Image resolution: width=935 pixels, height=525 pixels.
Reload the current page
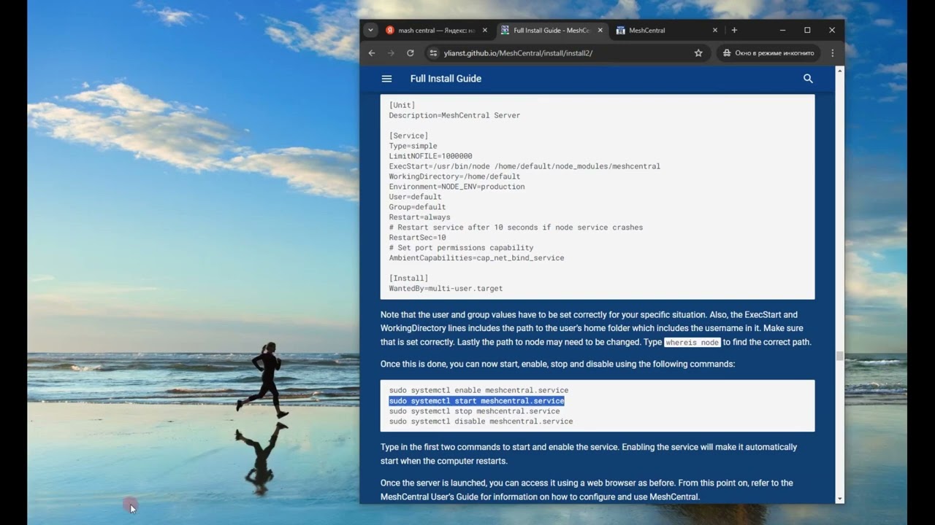click(411, 53)
